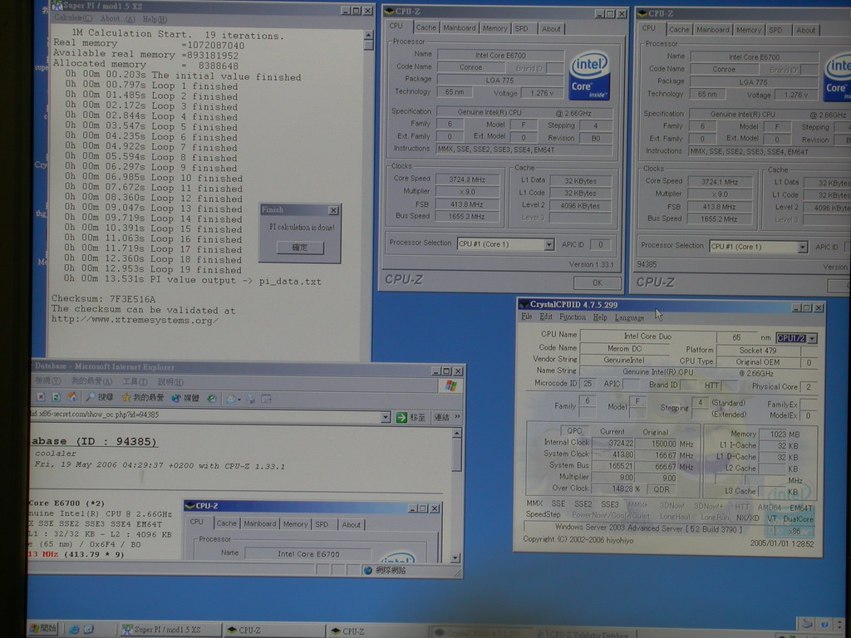Viewport: 851px width, 638px height.
Task: Click the embedded CPU-Z screenshot image in webpage
Action: pyautogui.click(x=312, y=531)
